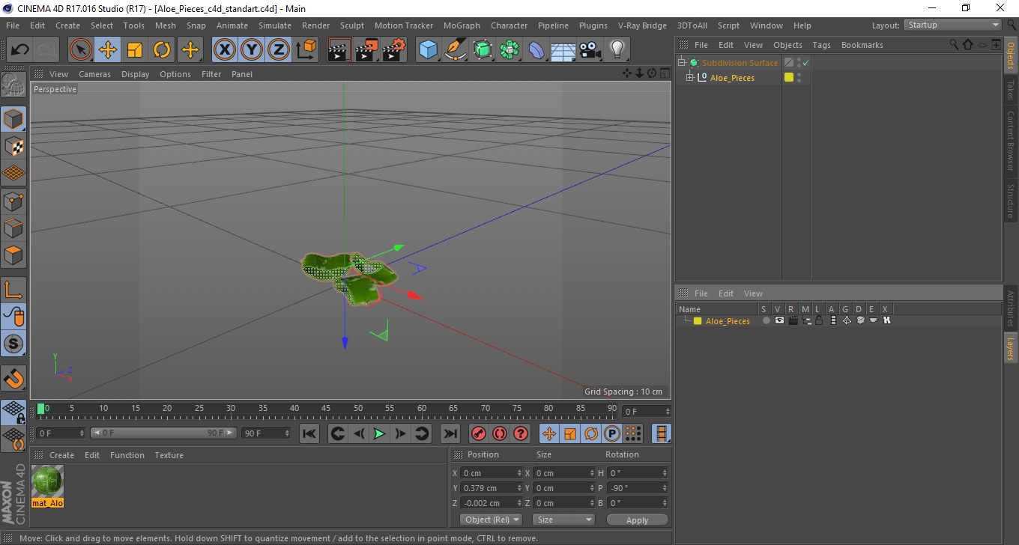Add a Light object
Screen dimensions: 1019x545
point(617,50)
